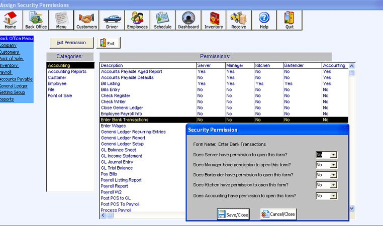Click Cancel/Close in Security Permission dialog
Image resolution: width=383 pixels, height=226 pixels.
[278, 214]
